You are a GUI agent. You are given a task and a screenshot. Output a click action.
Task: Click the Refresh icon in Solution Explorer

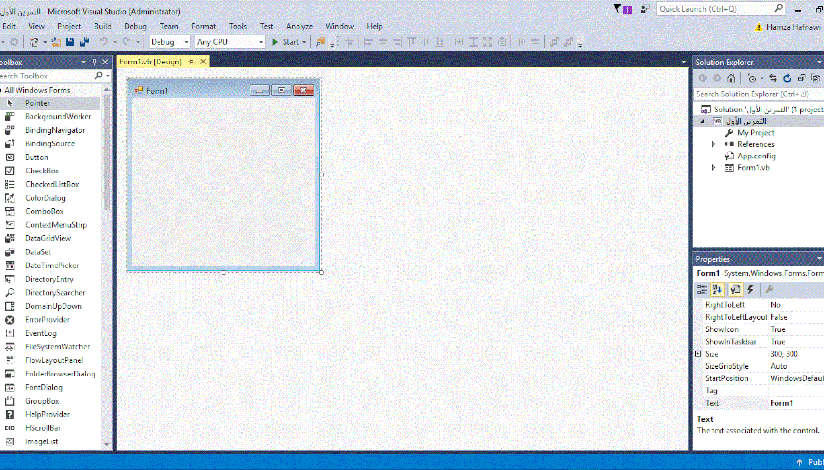pyautogui.click(x=787, y=78)
